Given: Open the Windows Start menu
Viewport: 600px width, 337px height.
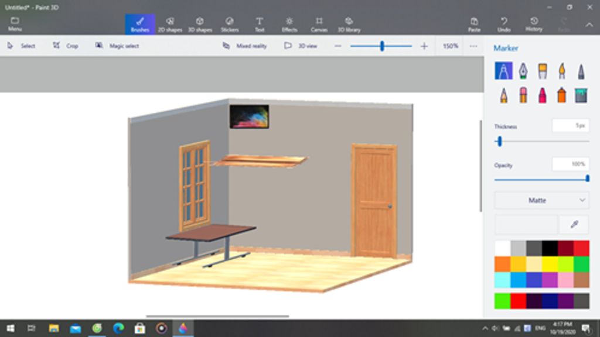Looking at the screenshot, I should point(11,328).
